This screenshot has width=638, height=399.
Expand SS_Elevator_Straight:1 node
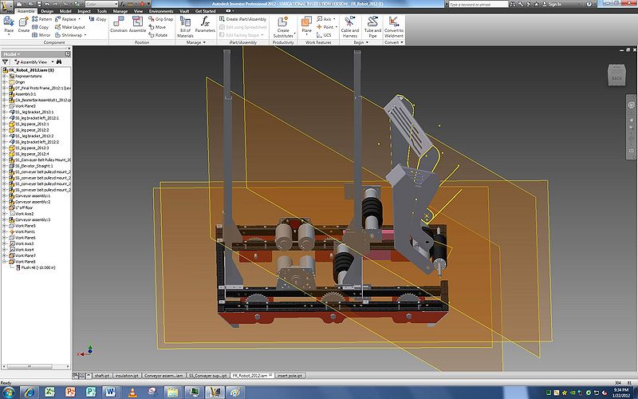pos(5,166)
